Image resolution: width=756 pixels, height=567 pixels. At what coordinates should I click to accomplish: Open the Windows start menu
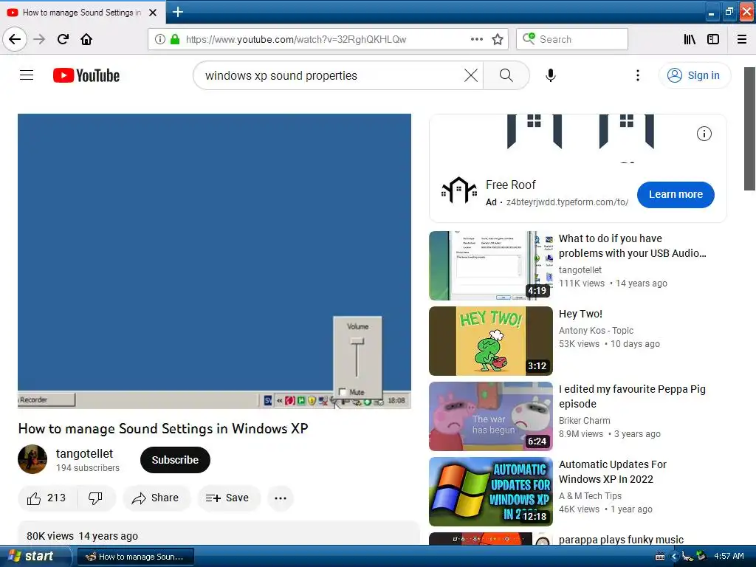pos(35,557)
